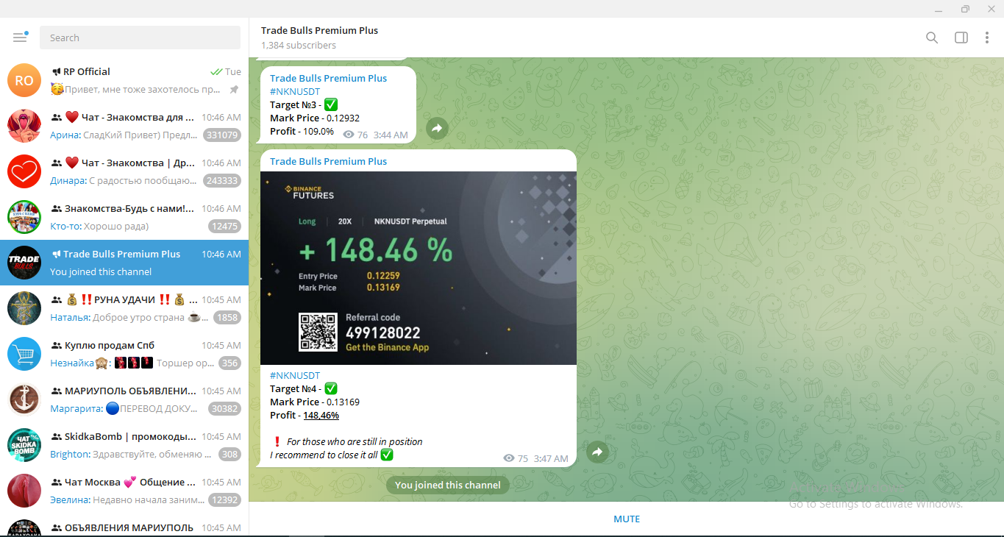Toggle the right sidebar info panel
Image resolution: width=1004 pixels, height=537 pixels.
(x=961, y=38)
